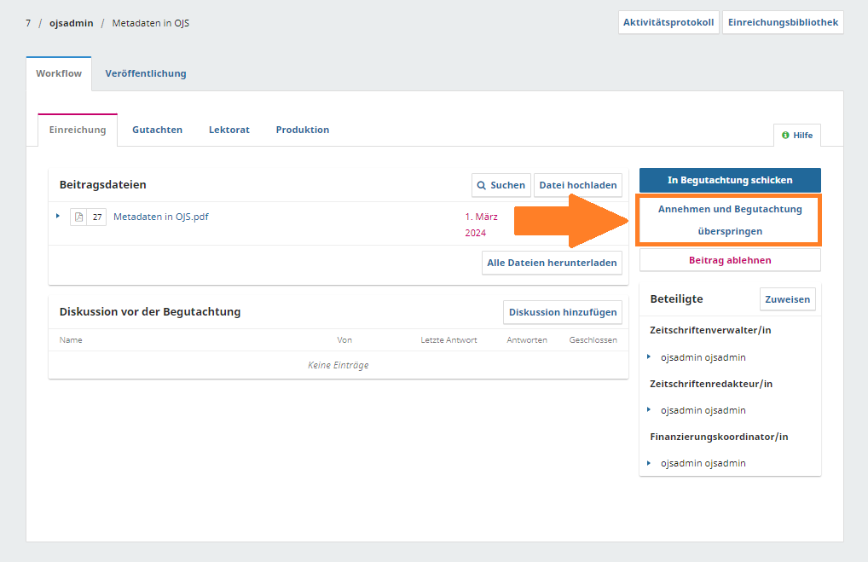Open the Lektorat stage tab

coord(229,130)
